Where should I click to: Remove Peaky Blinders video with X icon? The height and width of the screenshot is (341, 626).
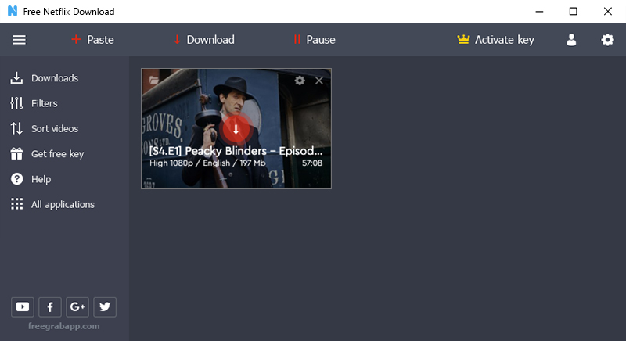click(318, 81)
